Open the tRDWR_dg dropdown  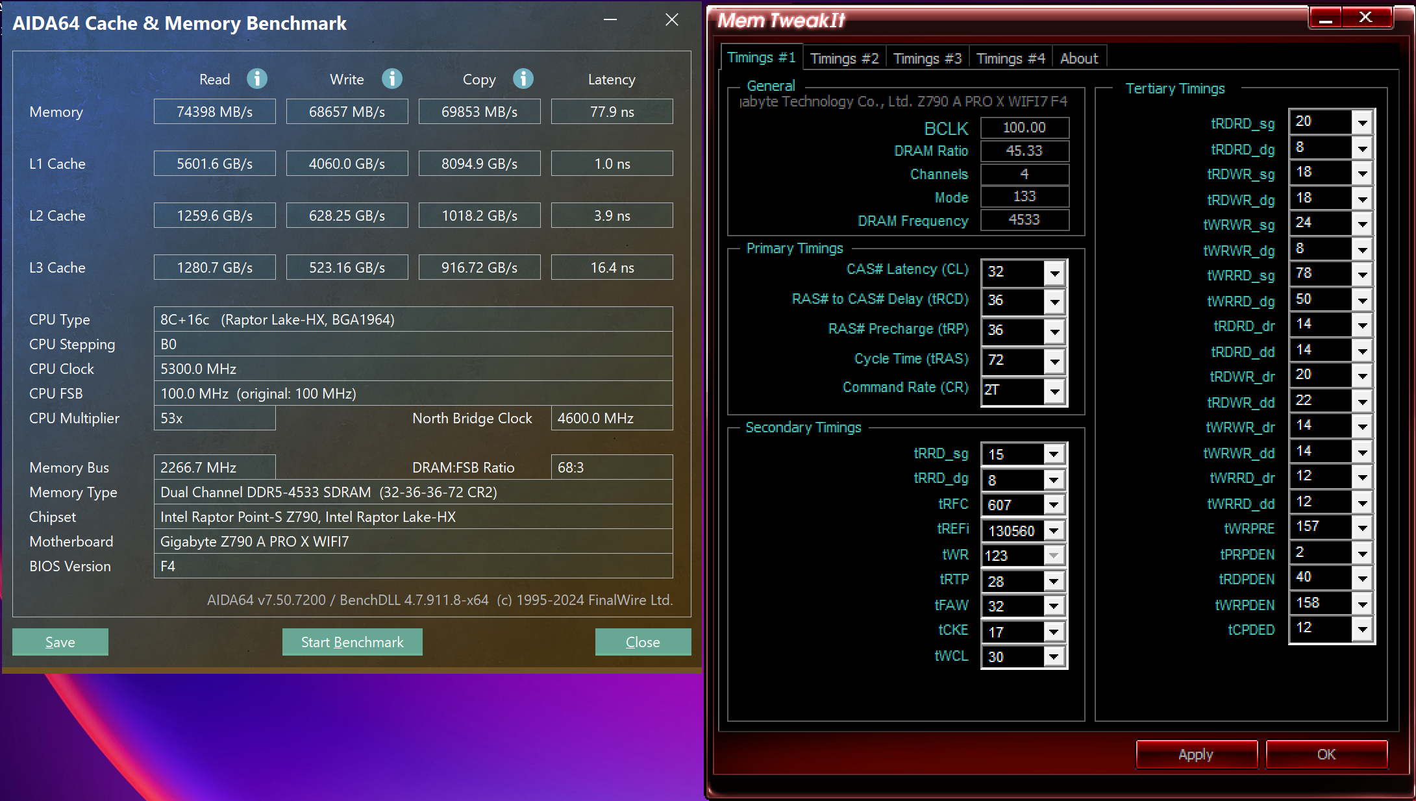1362,199
